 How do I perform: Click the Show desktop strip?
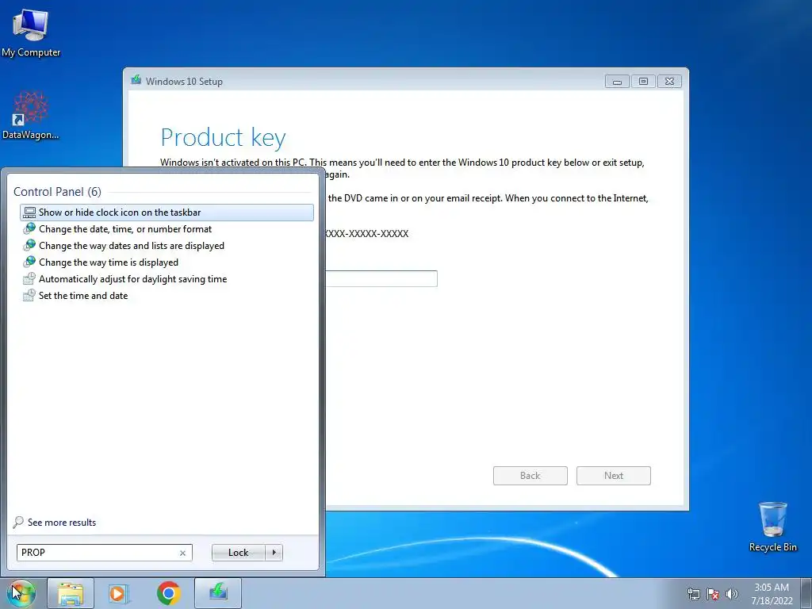(806, 594)
